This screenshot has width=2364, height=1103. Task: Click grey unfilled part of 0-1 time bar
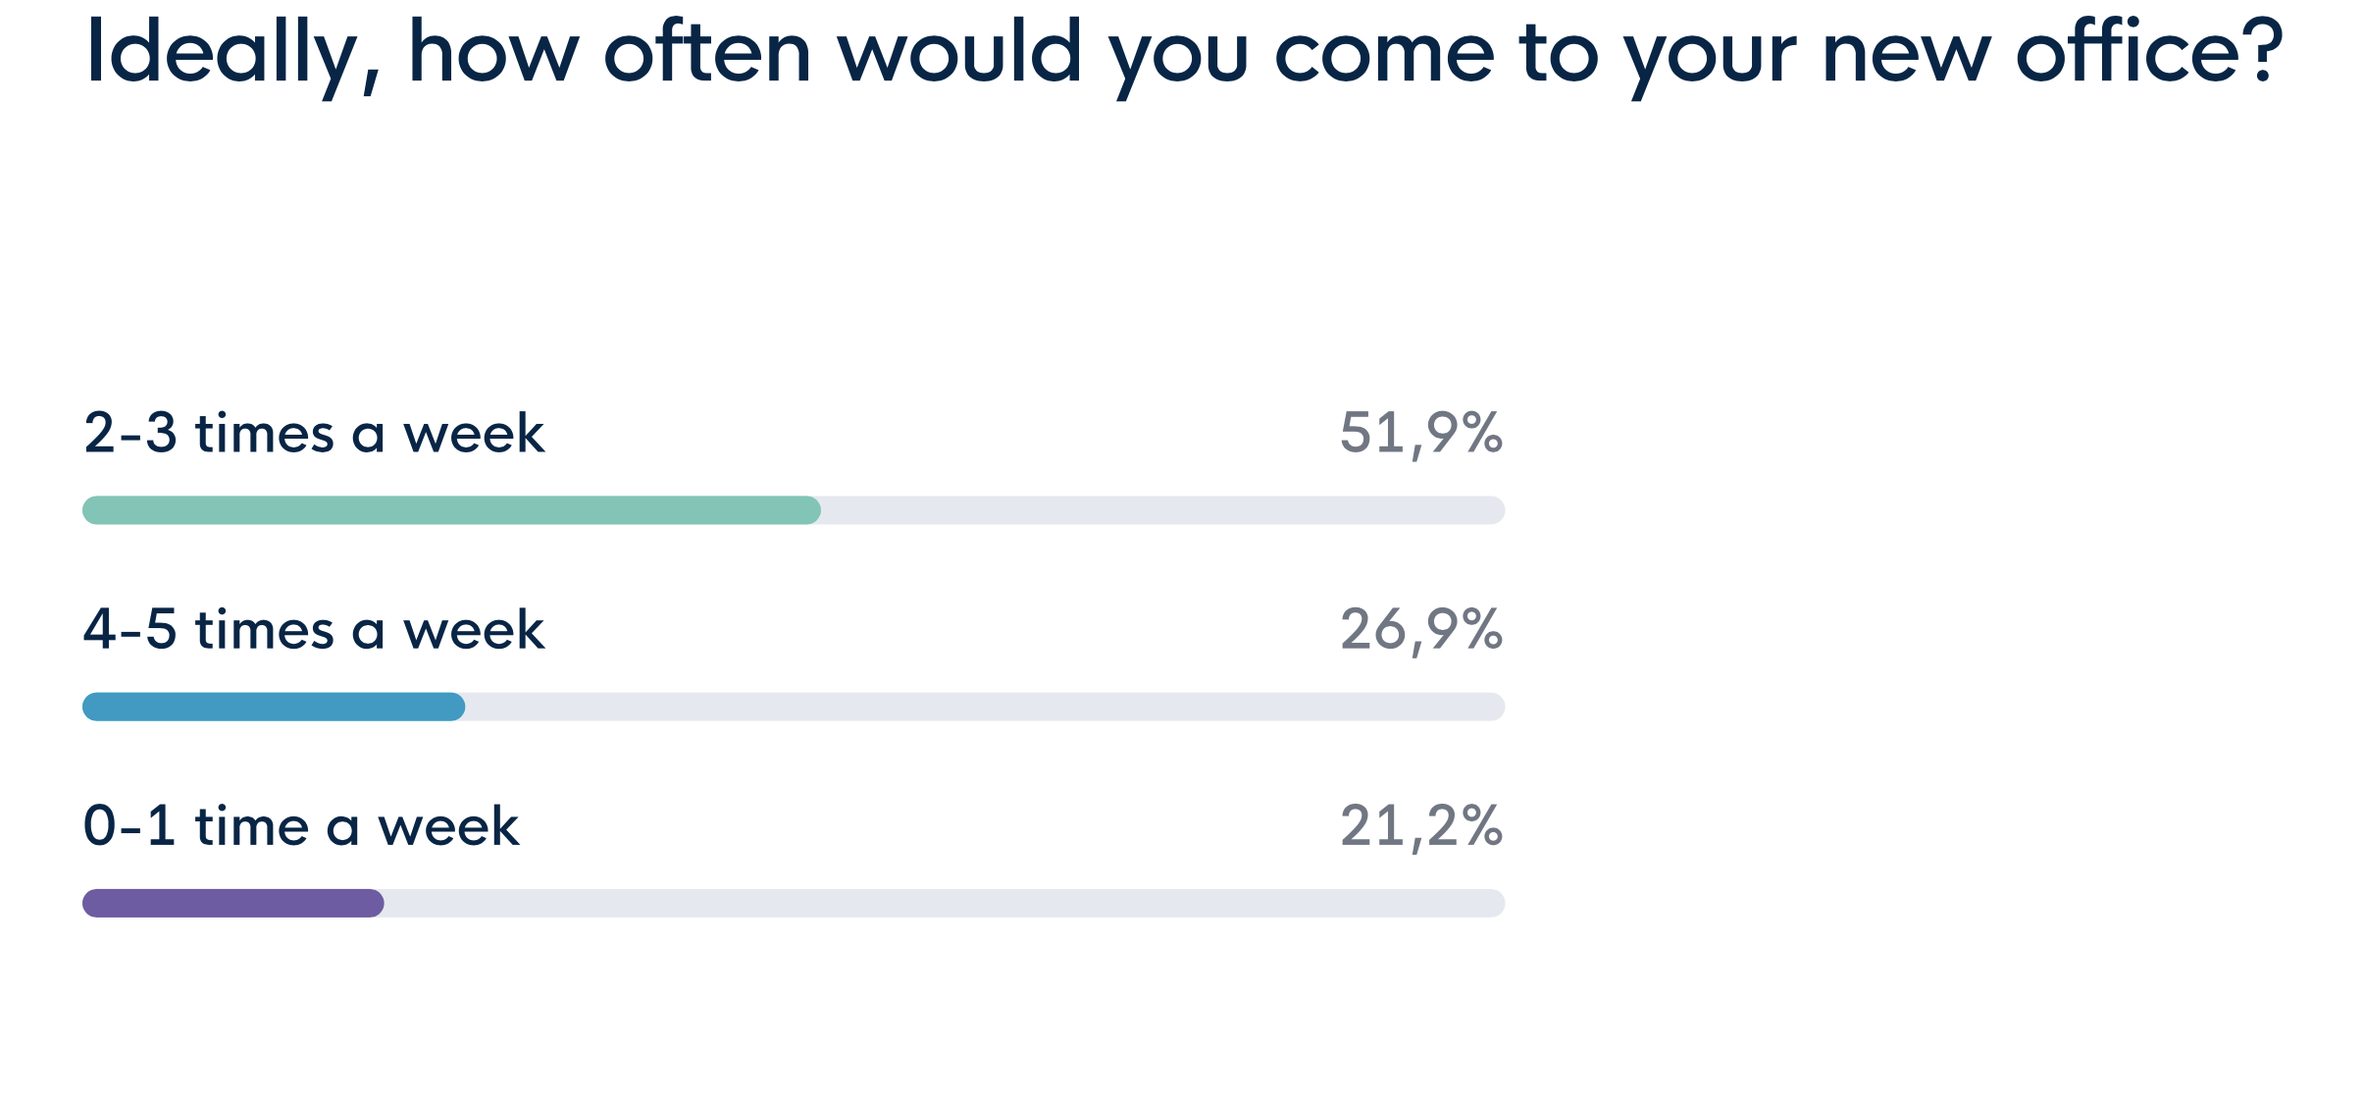tap(945, 903)
